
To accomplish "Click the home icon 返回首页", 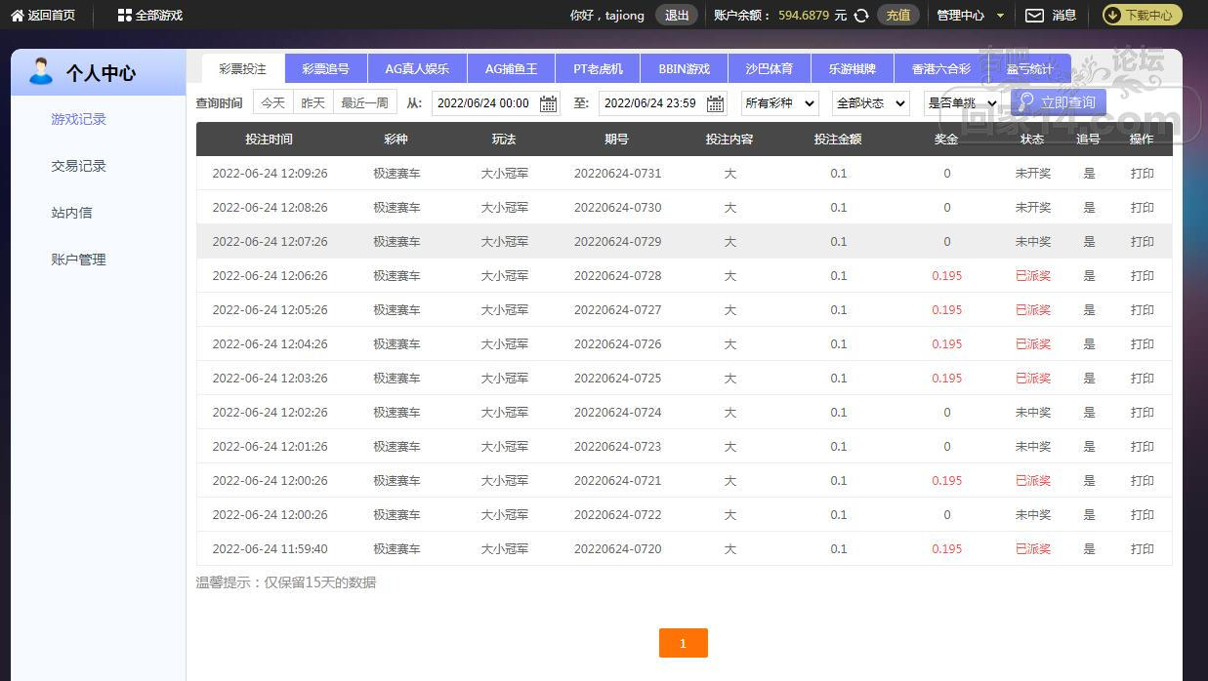I will (18, 16).
